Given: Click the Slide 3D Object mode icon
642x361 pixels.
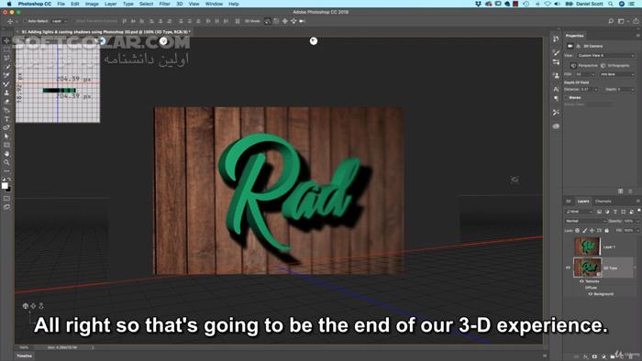Looking at the screenshot, I should point(293,21).
